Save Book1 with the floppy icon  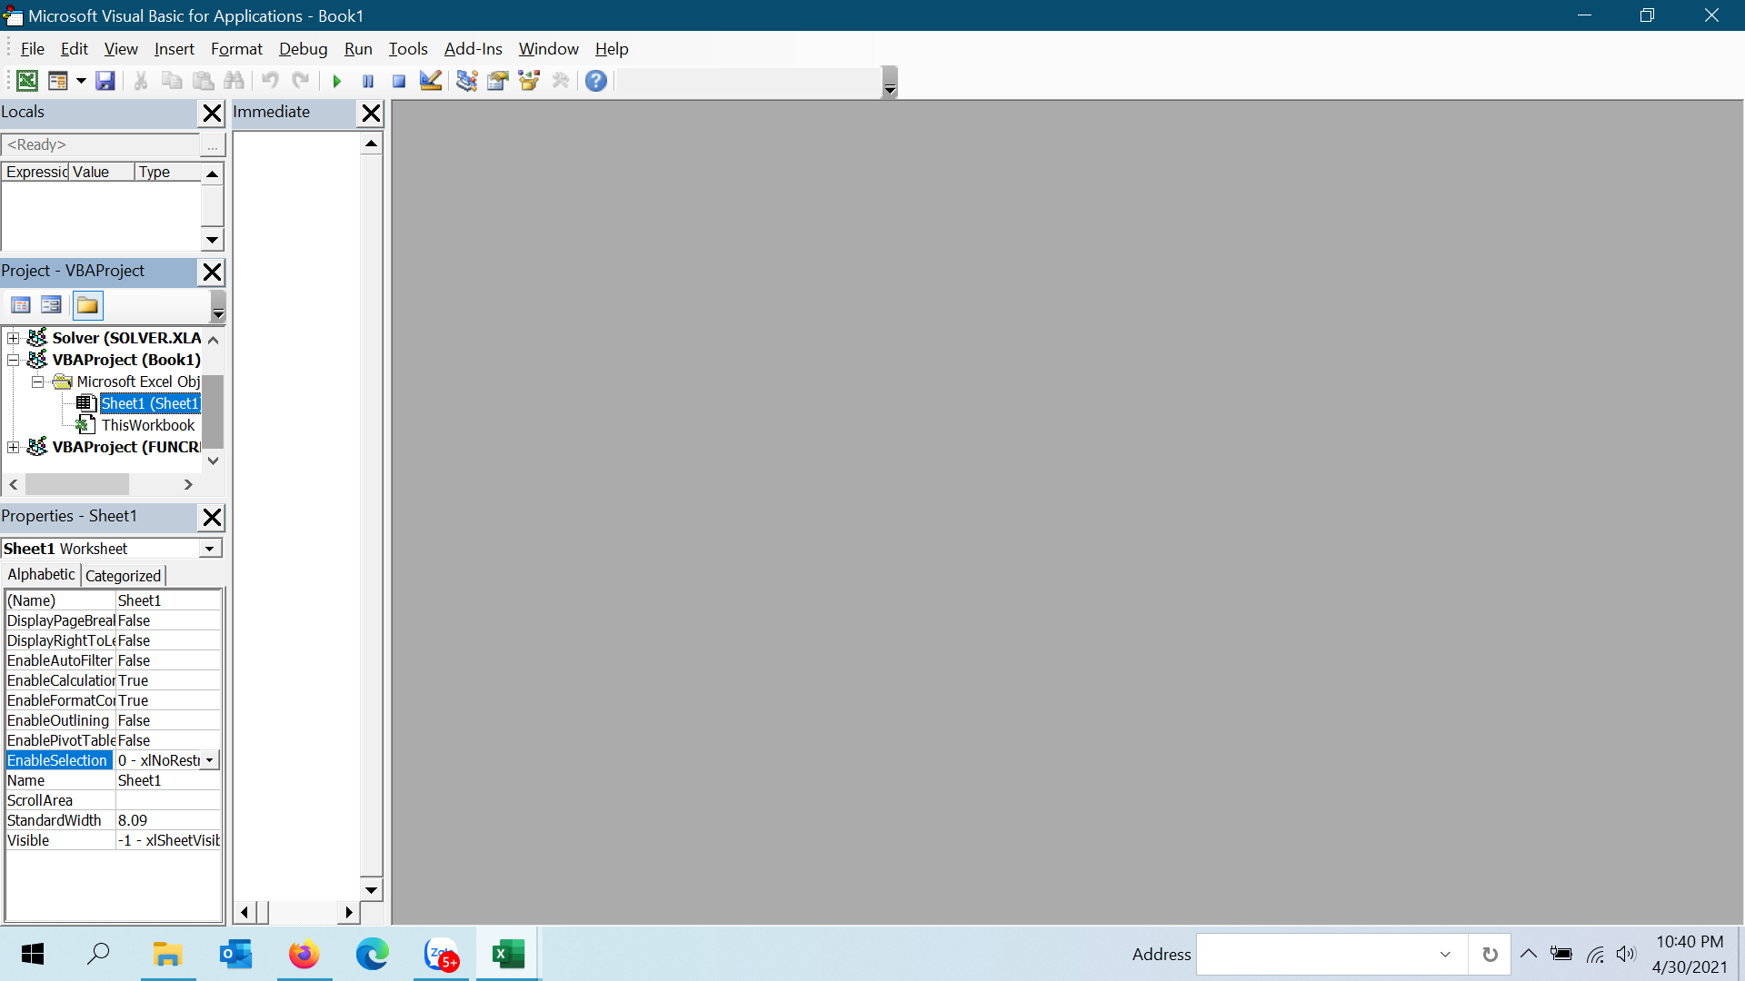[x=105, y=81]
